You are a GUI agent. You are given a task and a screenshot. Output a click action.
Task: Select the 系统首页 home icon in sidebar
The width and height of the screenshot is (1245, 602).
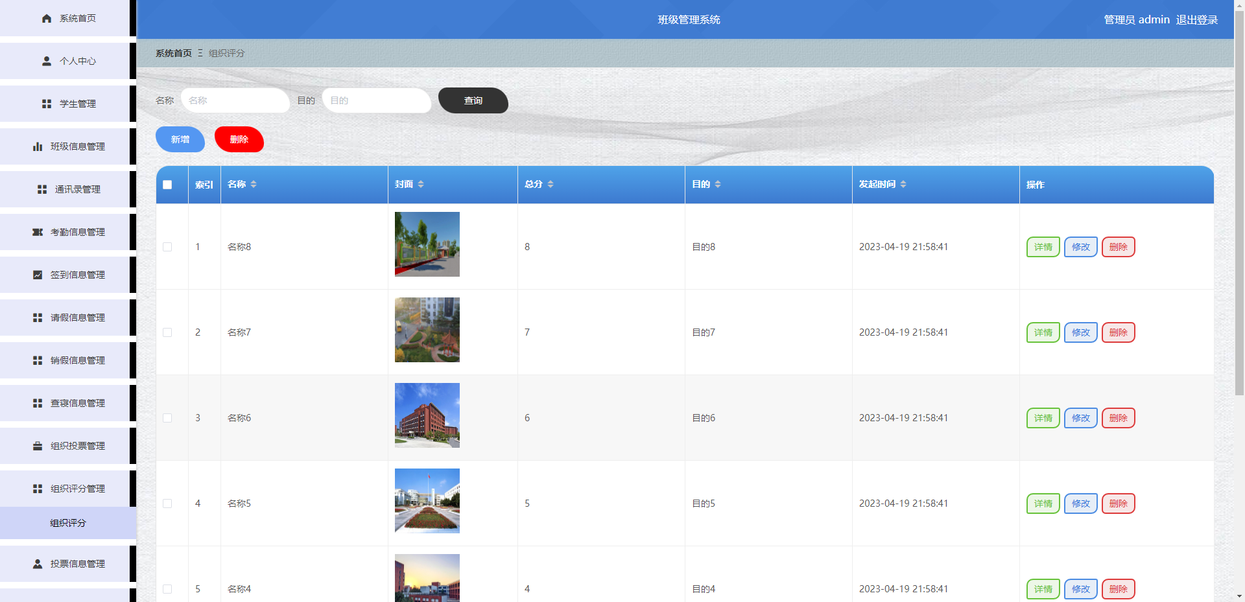[x=46, y=18]
